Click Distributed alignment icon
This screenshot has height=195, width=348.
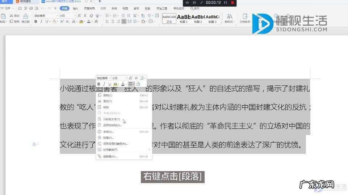(129, 21)
